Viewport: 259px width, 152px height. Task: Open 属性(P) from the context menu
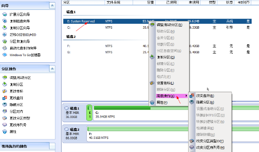pyautogui.click(x=162, y=102)
